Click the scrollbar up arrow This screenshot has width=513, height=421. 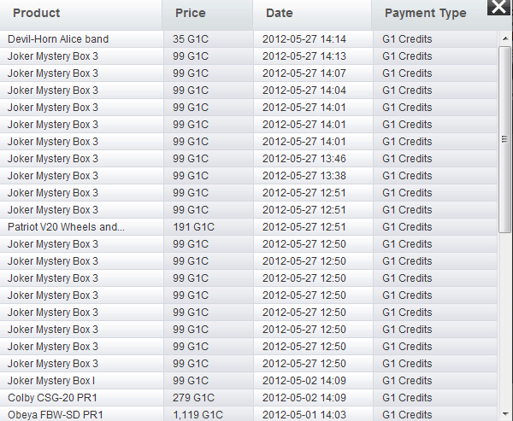[504, 39]
